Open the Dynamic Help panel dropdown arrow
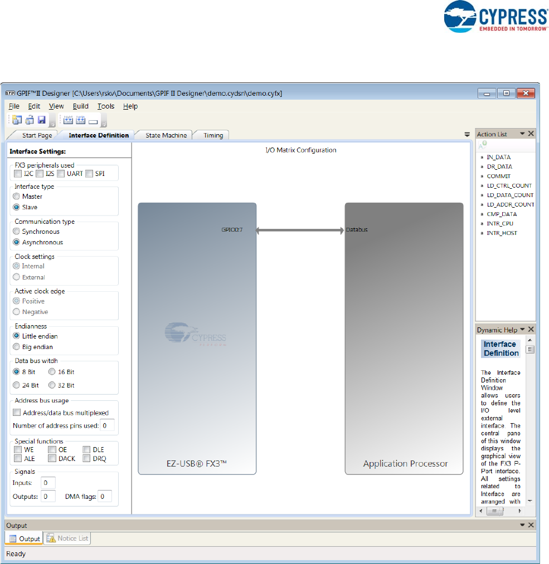 [522, 329]
